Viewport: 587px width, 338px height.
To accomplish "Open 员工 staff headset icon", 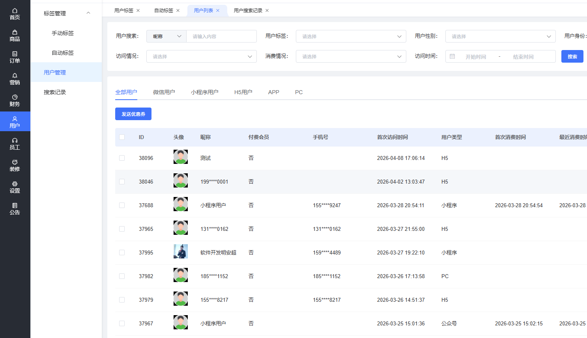I will (15, 141).
